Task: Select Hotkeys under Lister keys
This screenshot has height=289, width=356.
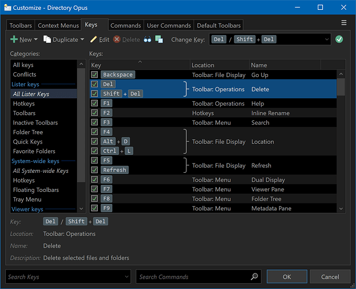Action: pyautogui.click(x=43, y=103)
